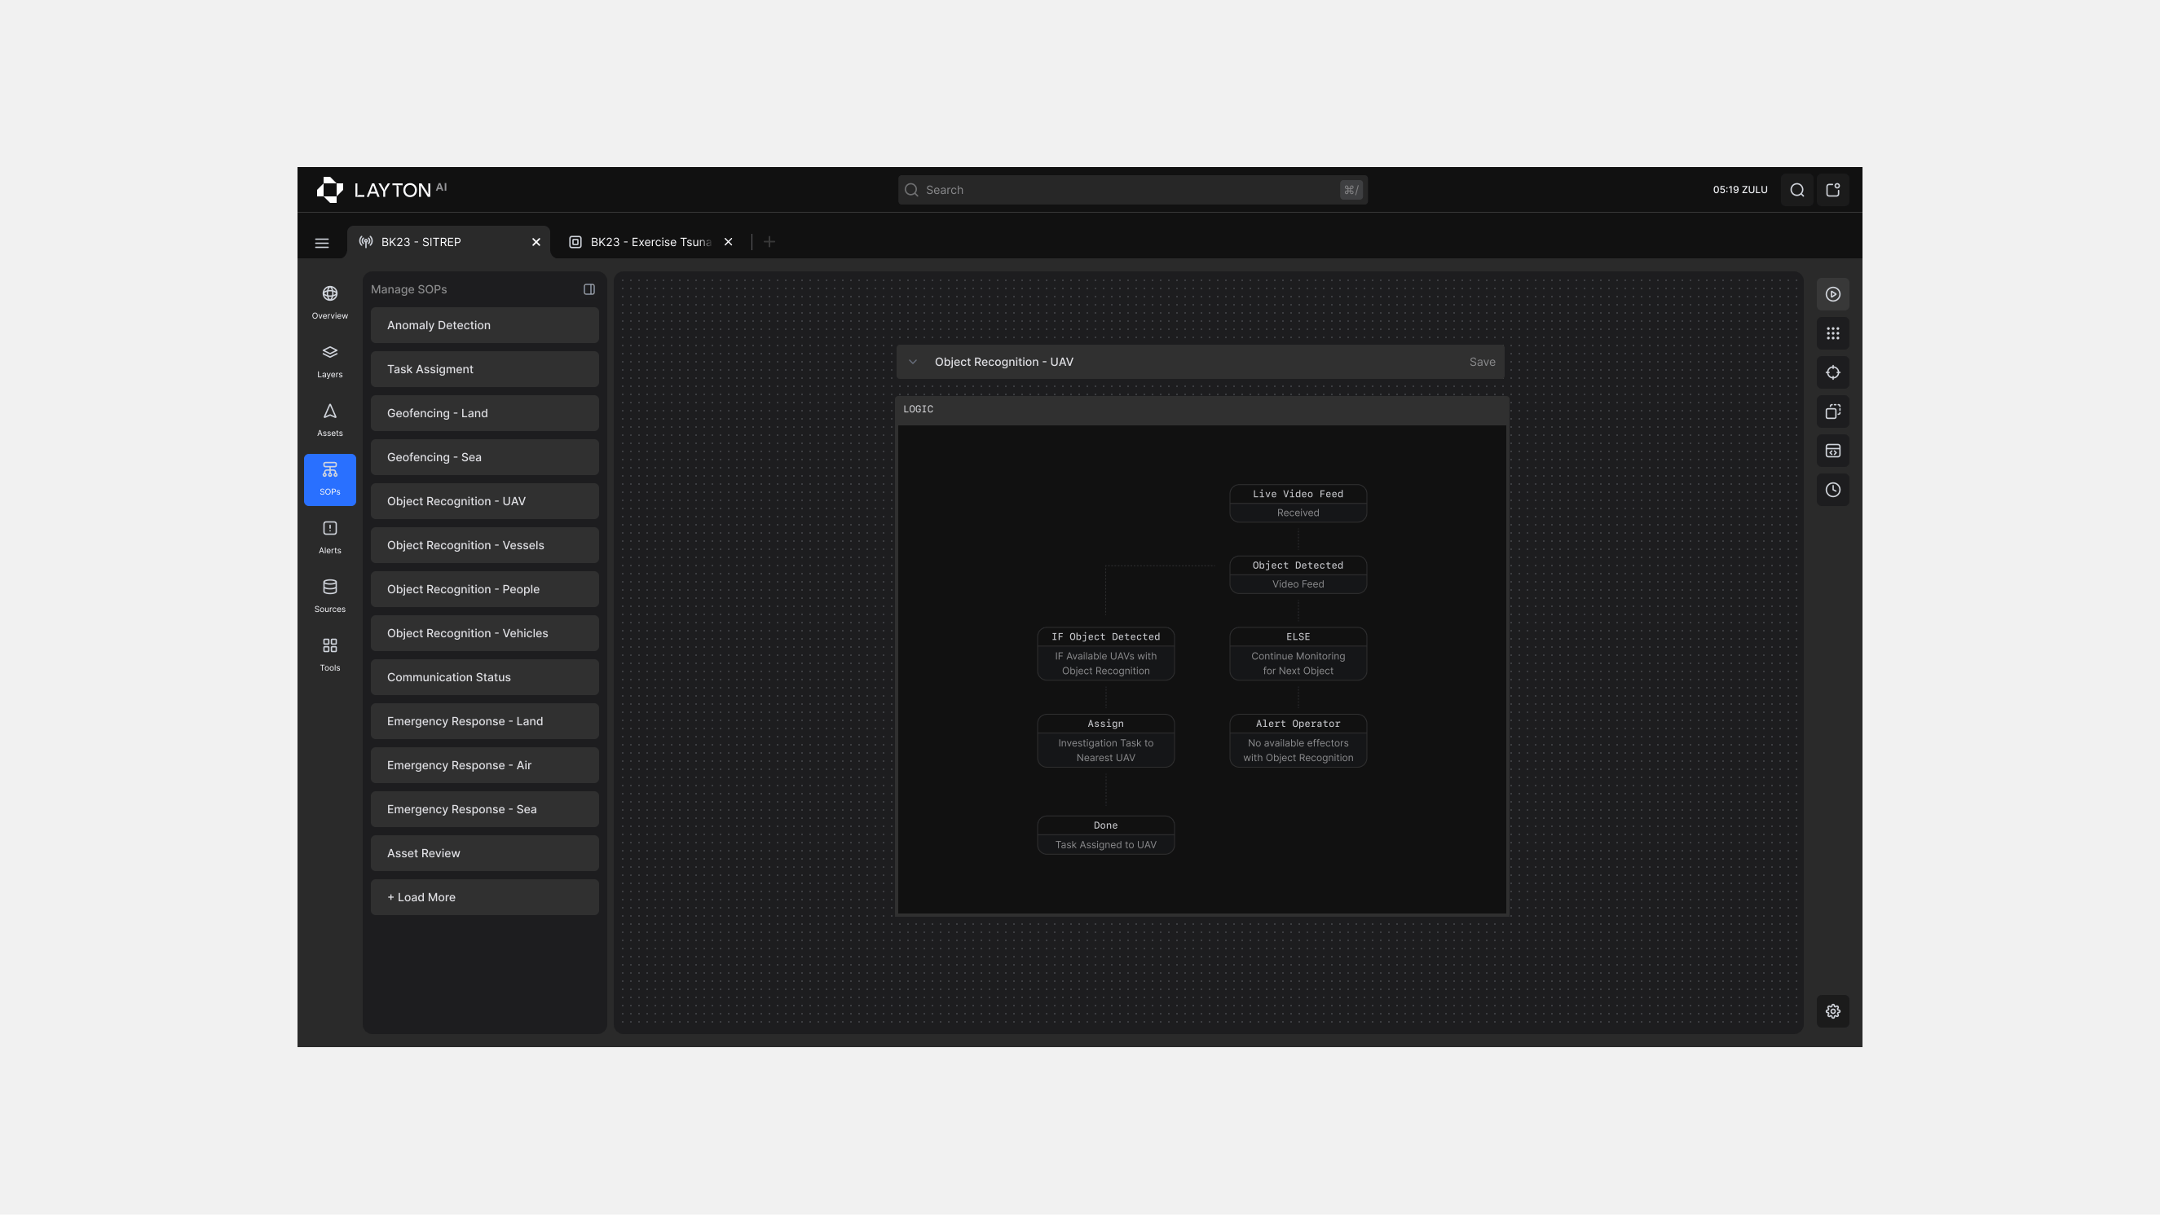Open the settings gear icon
Viewport: 2160px width, 1215px height.
tap(1833, 1011)
